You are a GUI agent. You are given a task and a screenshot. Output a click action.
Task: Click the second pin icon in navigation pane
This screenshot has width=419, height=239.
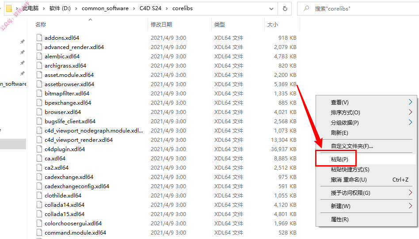[x=23, y=52]
